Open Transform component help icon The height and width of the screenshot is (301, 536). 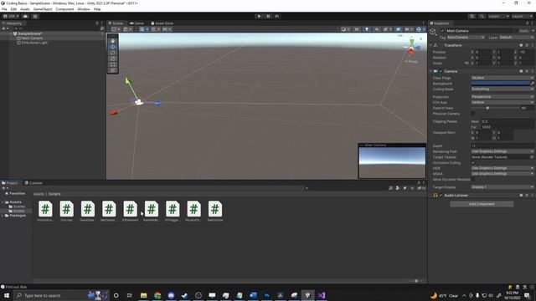[x=521, y=45]
